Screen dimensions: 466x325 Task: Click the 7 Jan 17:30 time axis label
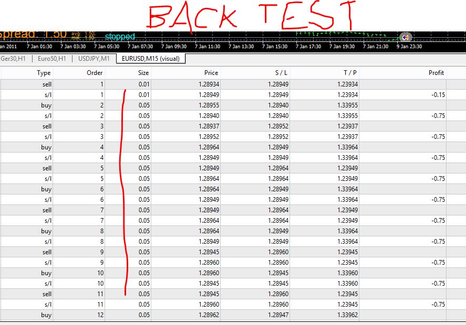(308, 47)
